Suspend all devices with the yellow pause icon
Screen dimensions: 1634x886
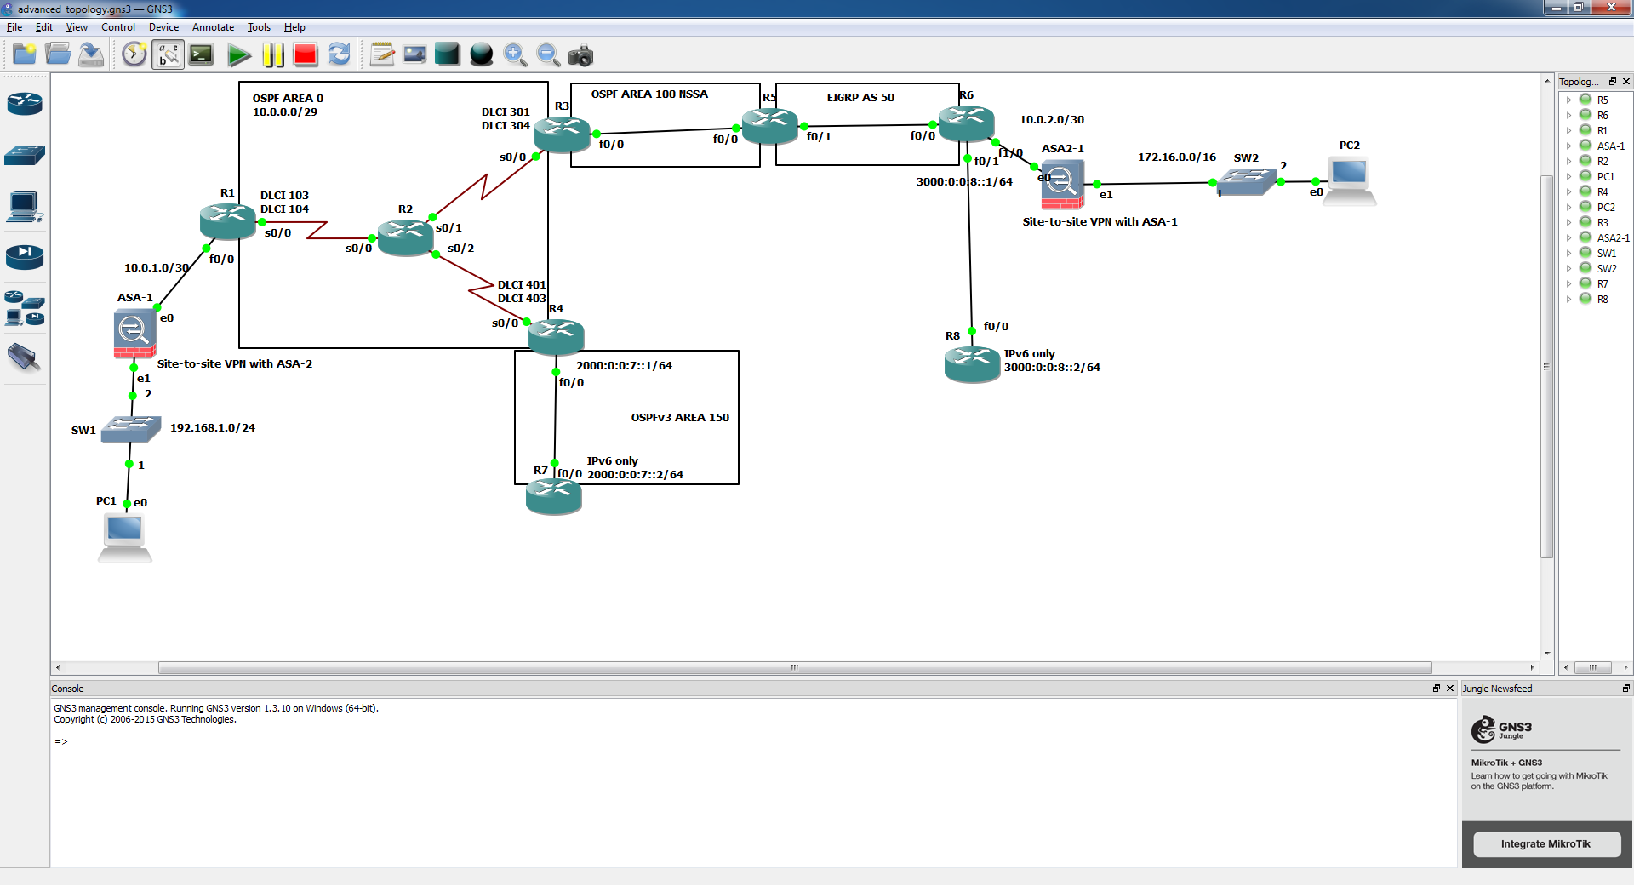[x=272, y=55]
